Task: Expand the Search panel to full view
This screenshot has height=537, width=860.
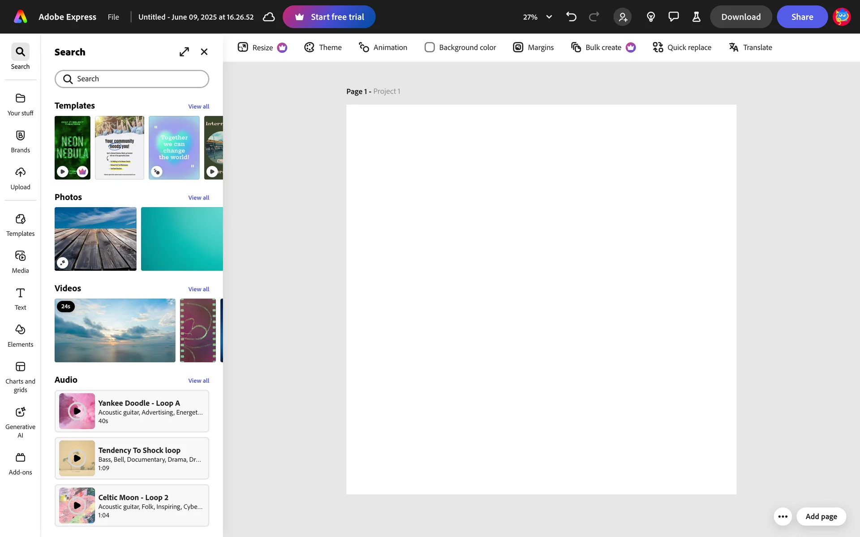Action: click(184, 52)
